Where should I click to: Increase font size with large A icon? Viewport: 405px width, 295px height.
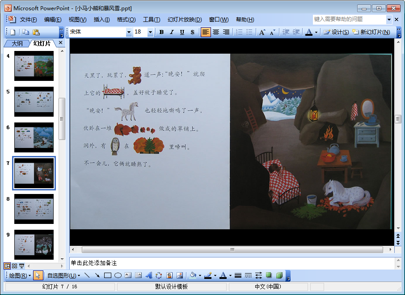pos(262,32)
